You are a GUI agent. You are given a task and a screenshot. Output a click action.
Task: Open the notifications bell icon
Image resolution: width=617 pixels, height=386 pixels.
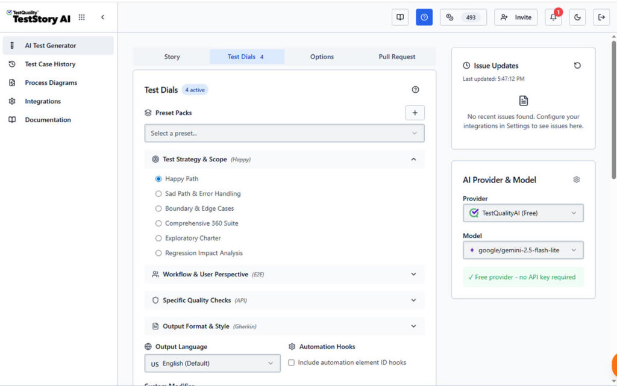553,17
